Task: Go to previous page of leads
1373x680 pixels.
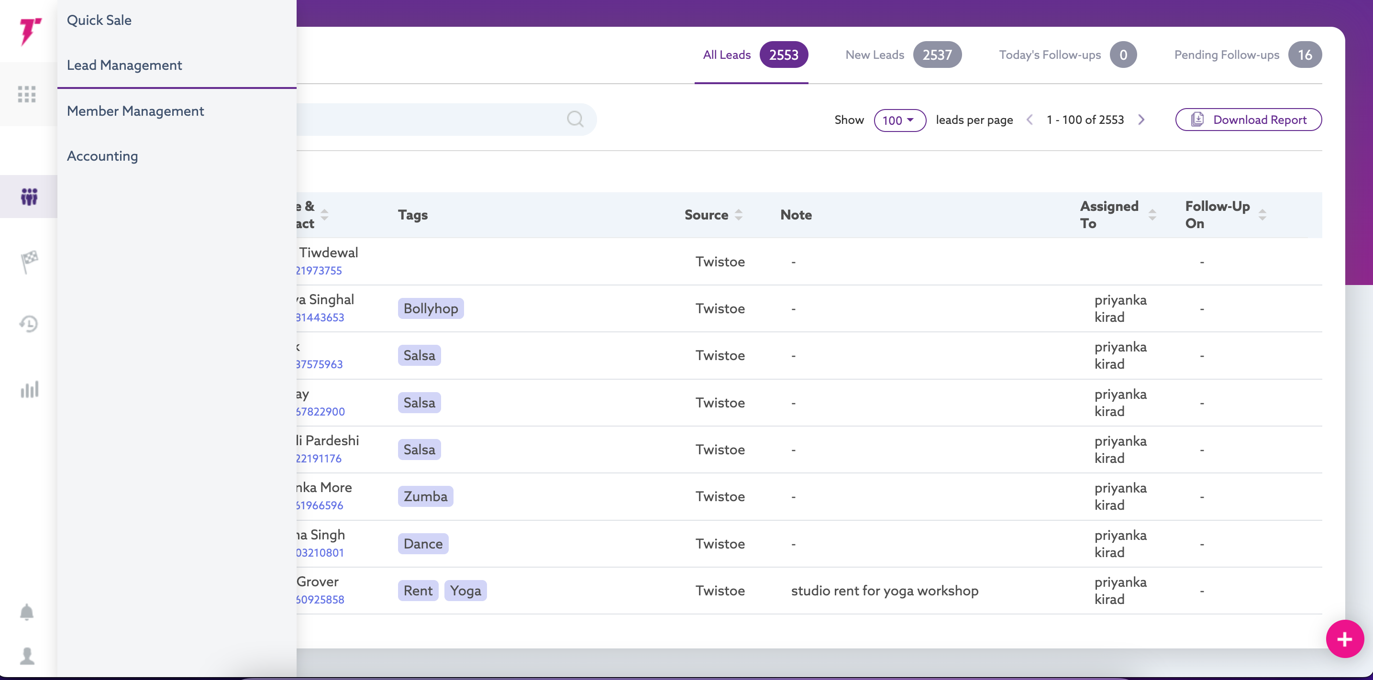Action: (1030, 120)
